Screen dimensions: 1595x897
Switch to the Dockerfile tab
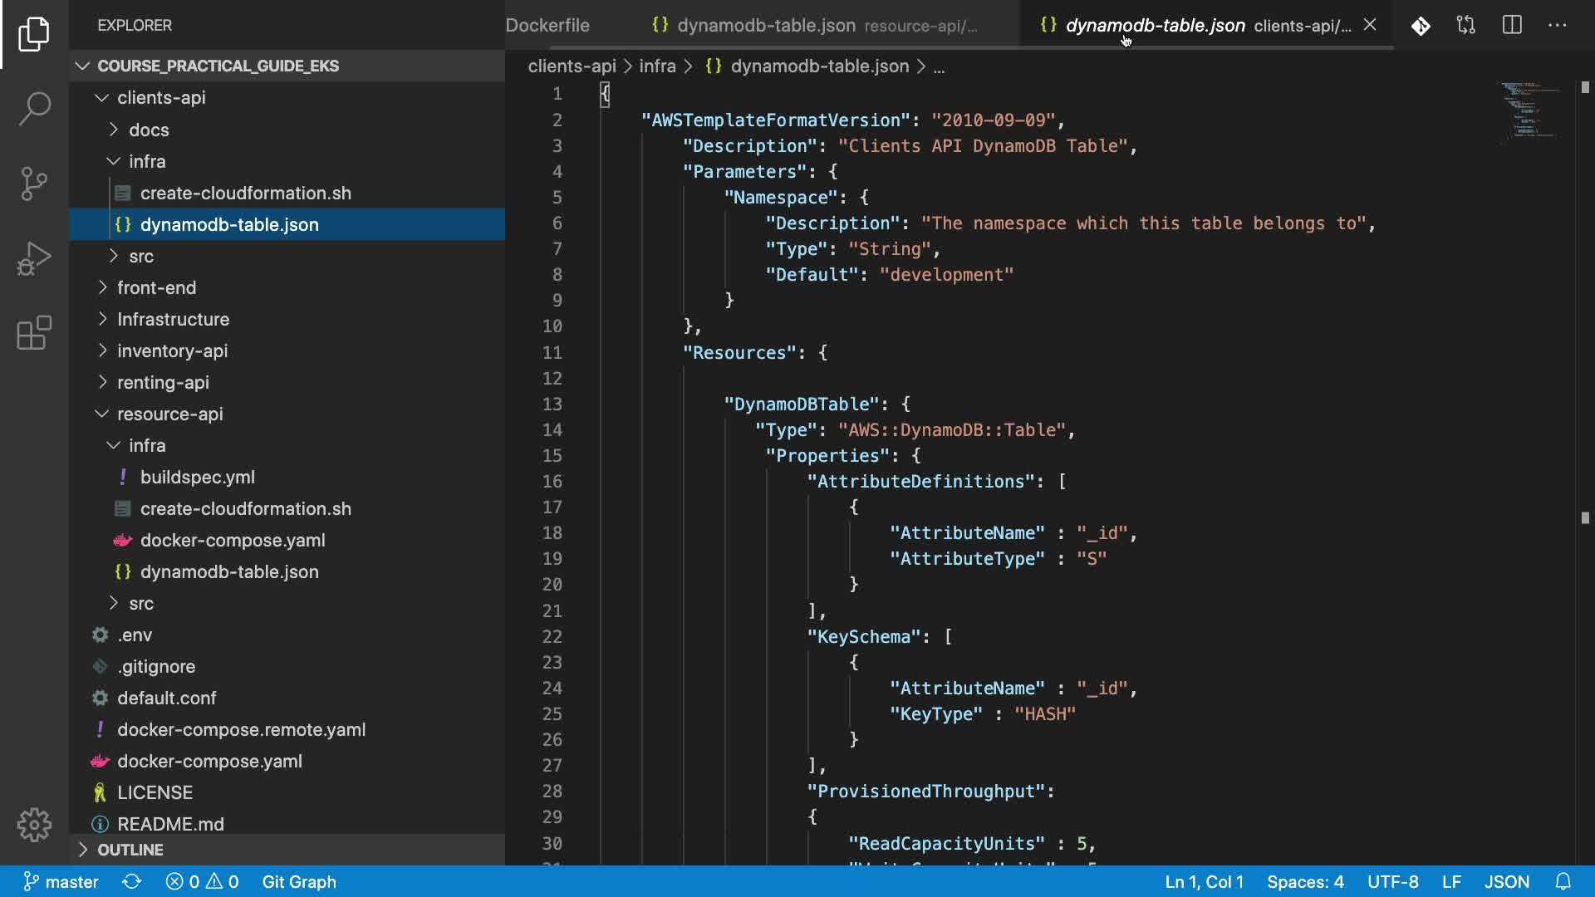tap(547, 25)
